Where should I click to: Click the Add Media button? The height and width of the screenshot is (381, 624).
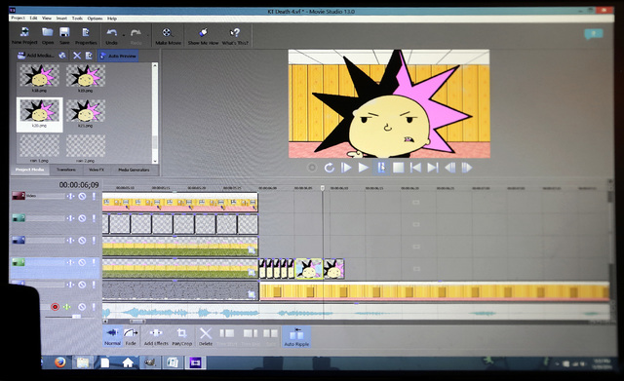[x=36, y=56]
